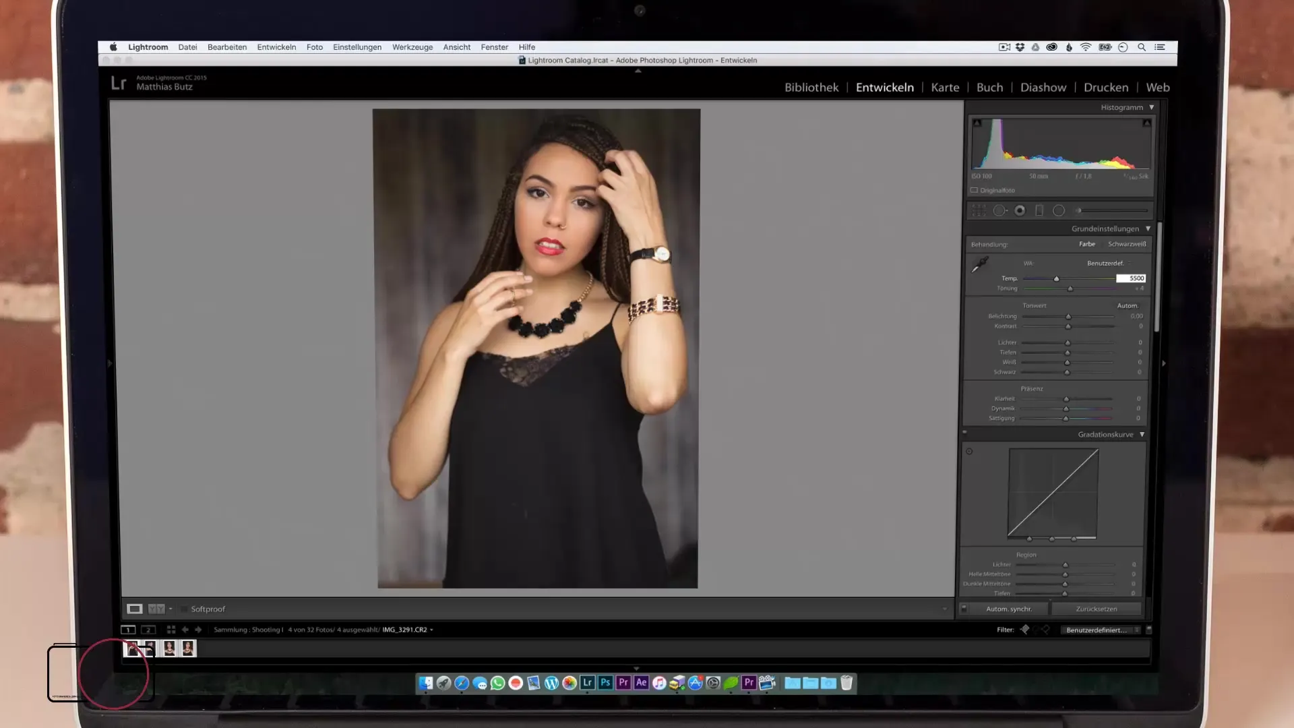Hide the filmstrip with bottom arrow
The width and height of the screenshot is (1294, 728).
tap(636, 669)
